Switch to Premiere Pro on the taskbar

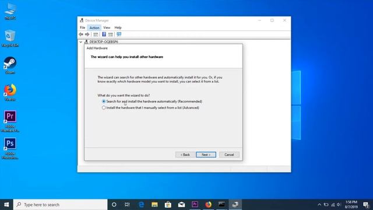tap(195, 205)
